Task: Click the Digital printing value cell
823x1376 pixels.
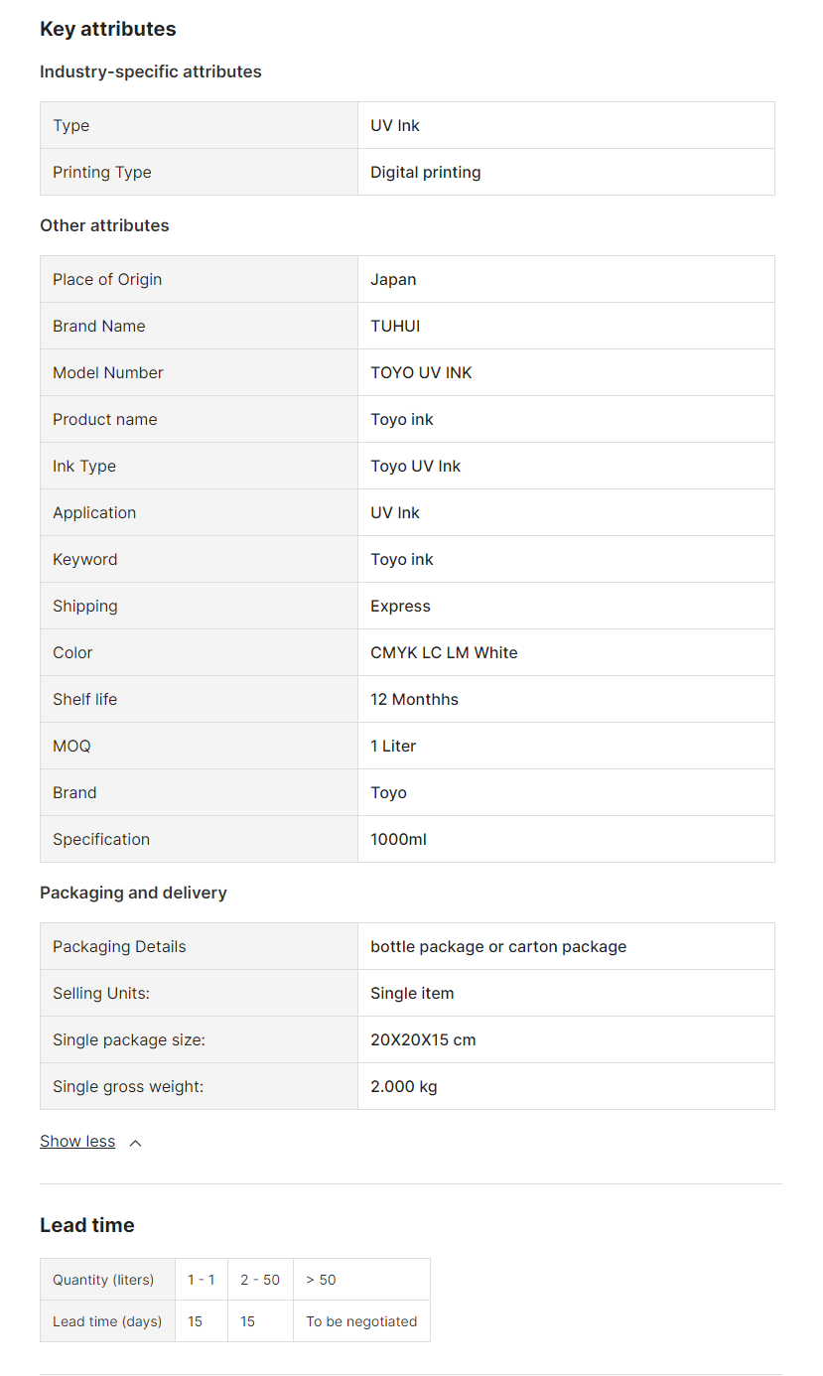Action: tap(426, 173)
